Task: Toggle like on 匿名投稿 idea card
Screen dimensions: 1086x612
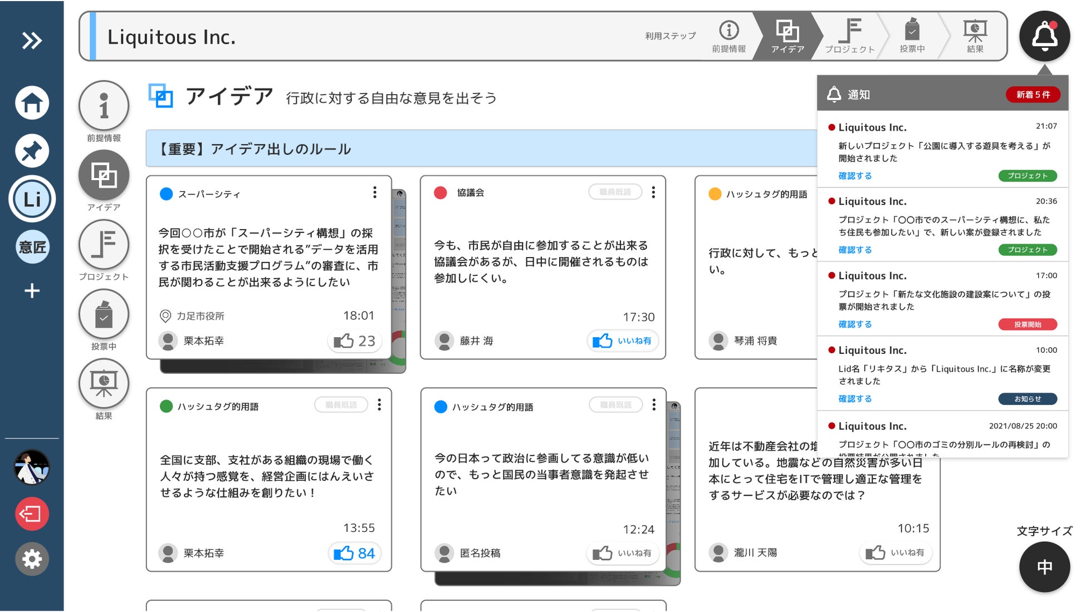Action: (x=622, y=553)
